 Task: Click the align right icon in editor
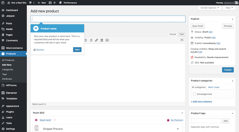pos(91,40)
